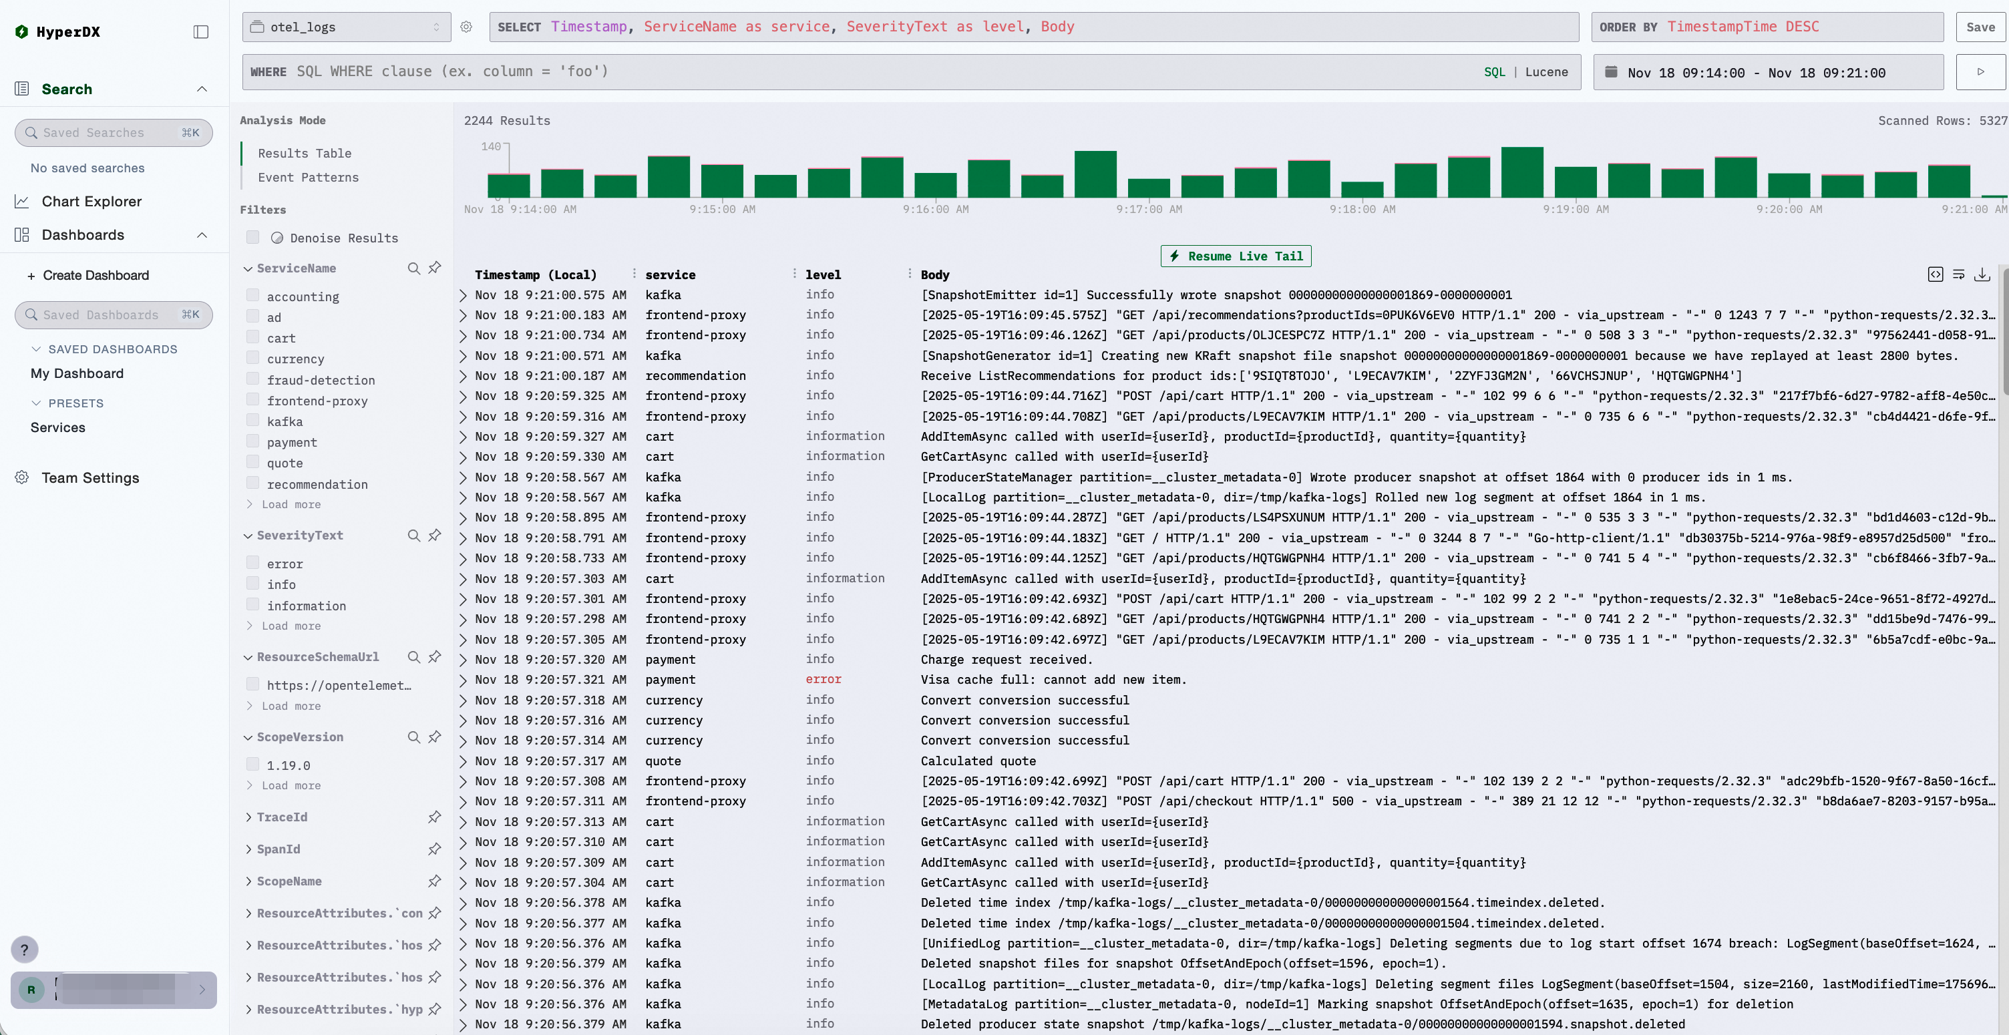
Task: Switch to Event Patterns analysis mode
Action: (x=308, y=177)
